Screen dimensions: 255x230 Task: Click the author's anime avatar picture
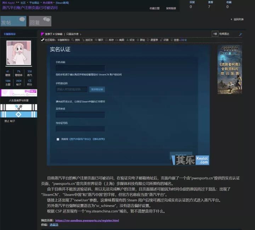pyautogui.click(x=19, y=53)
